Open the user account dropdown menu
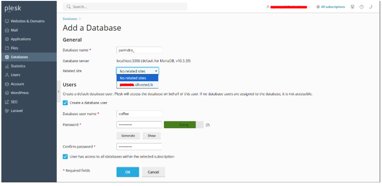Image resolution: width=382 pixels, height=186 pixels. 289,7
